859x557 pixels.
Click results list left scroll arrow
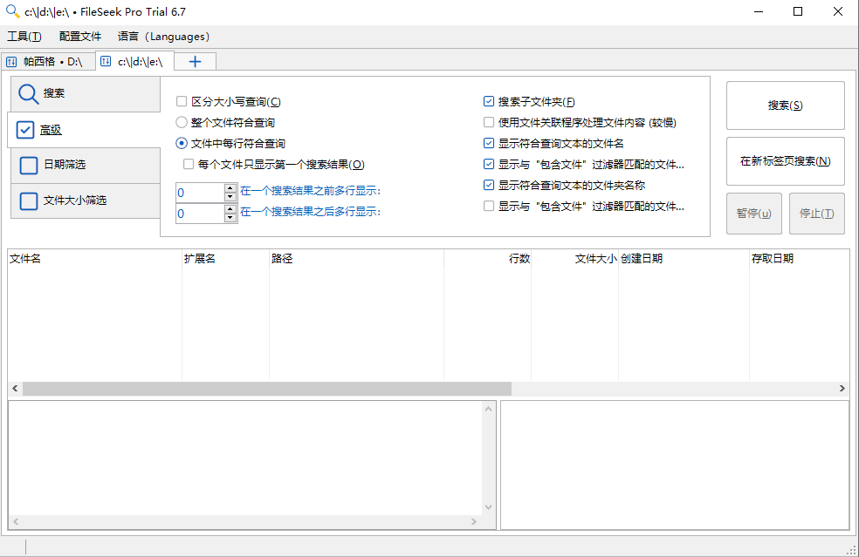[15, 389]
